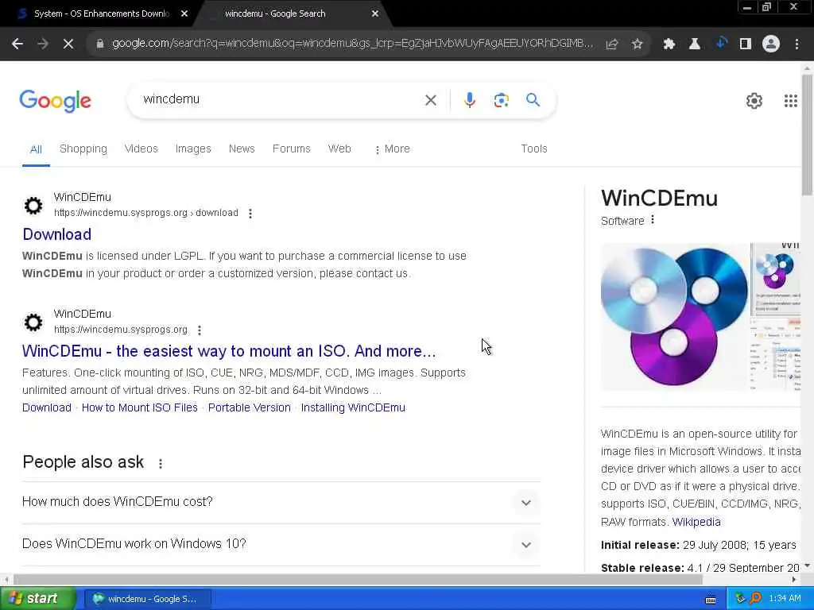Switch to Shopping results
This screenshot has height=610, width=814.
[x=83, y=149]
